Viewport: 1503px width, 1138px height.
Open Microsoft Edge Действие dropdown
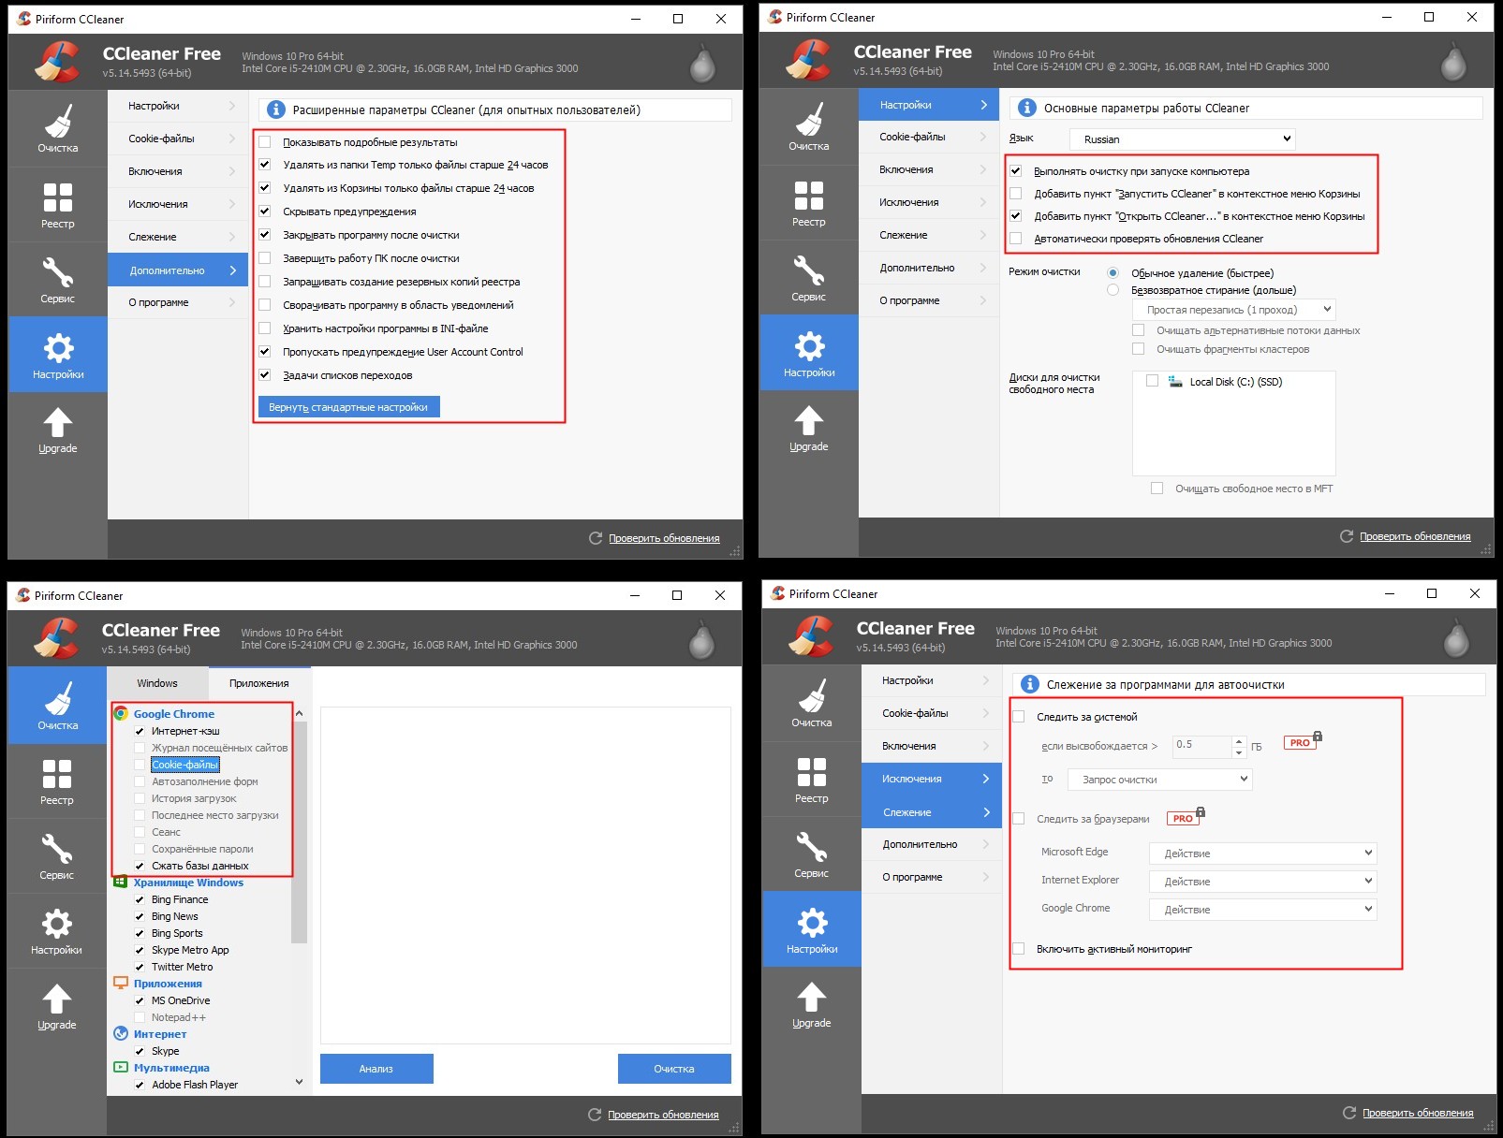pyautogui.click(x=1263, y=853)
